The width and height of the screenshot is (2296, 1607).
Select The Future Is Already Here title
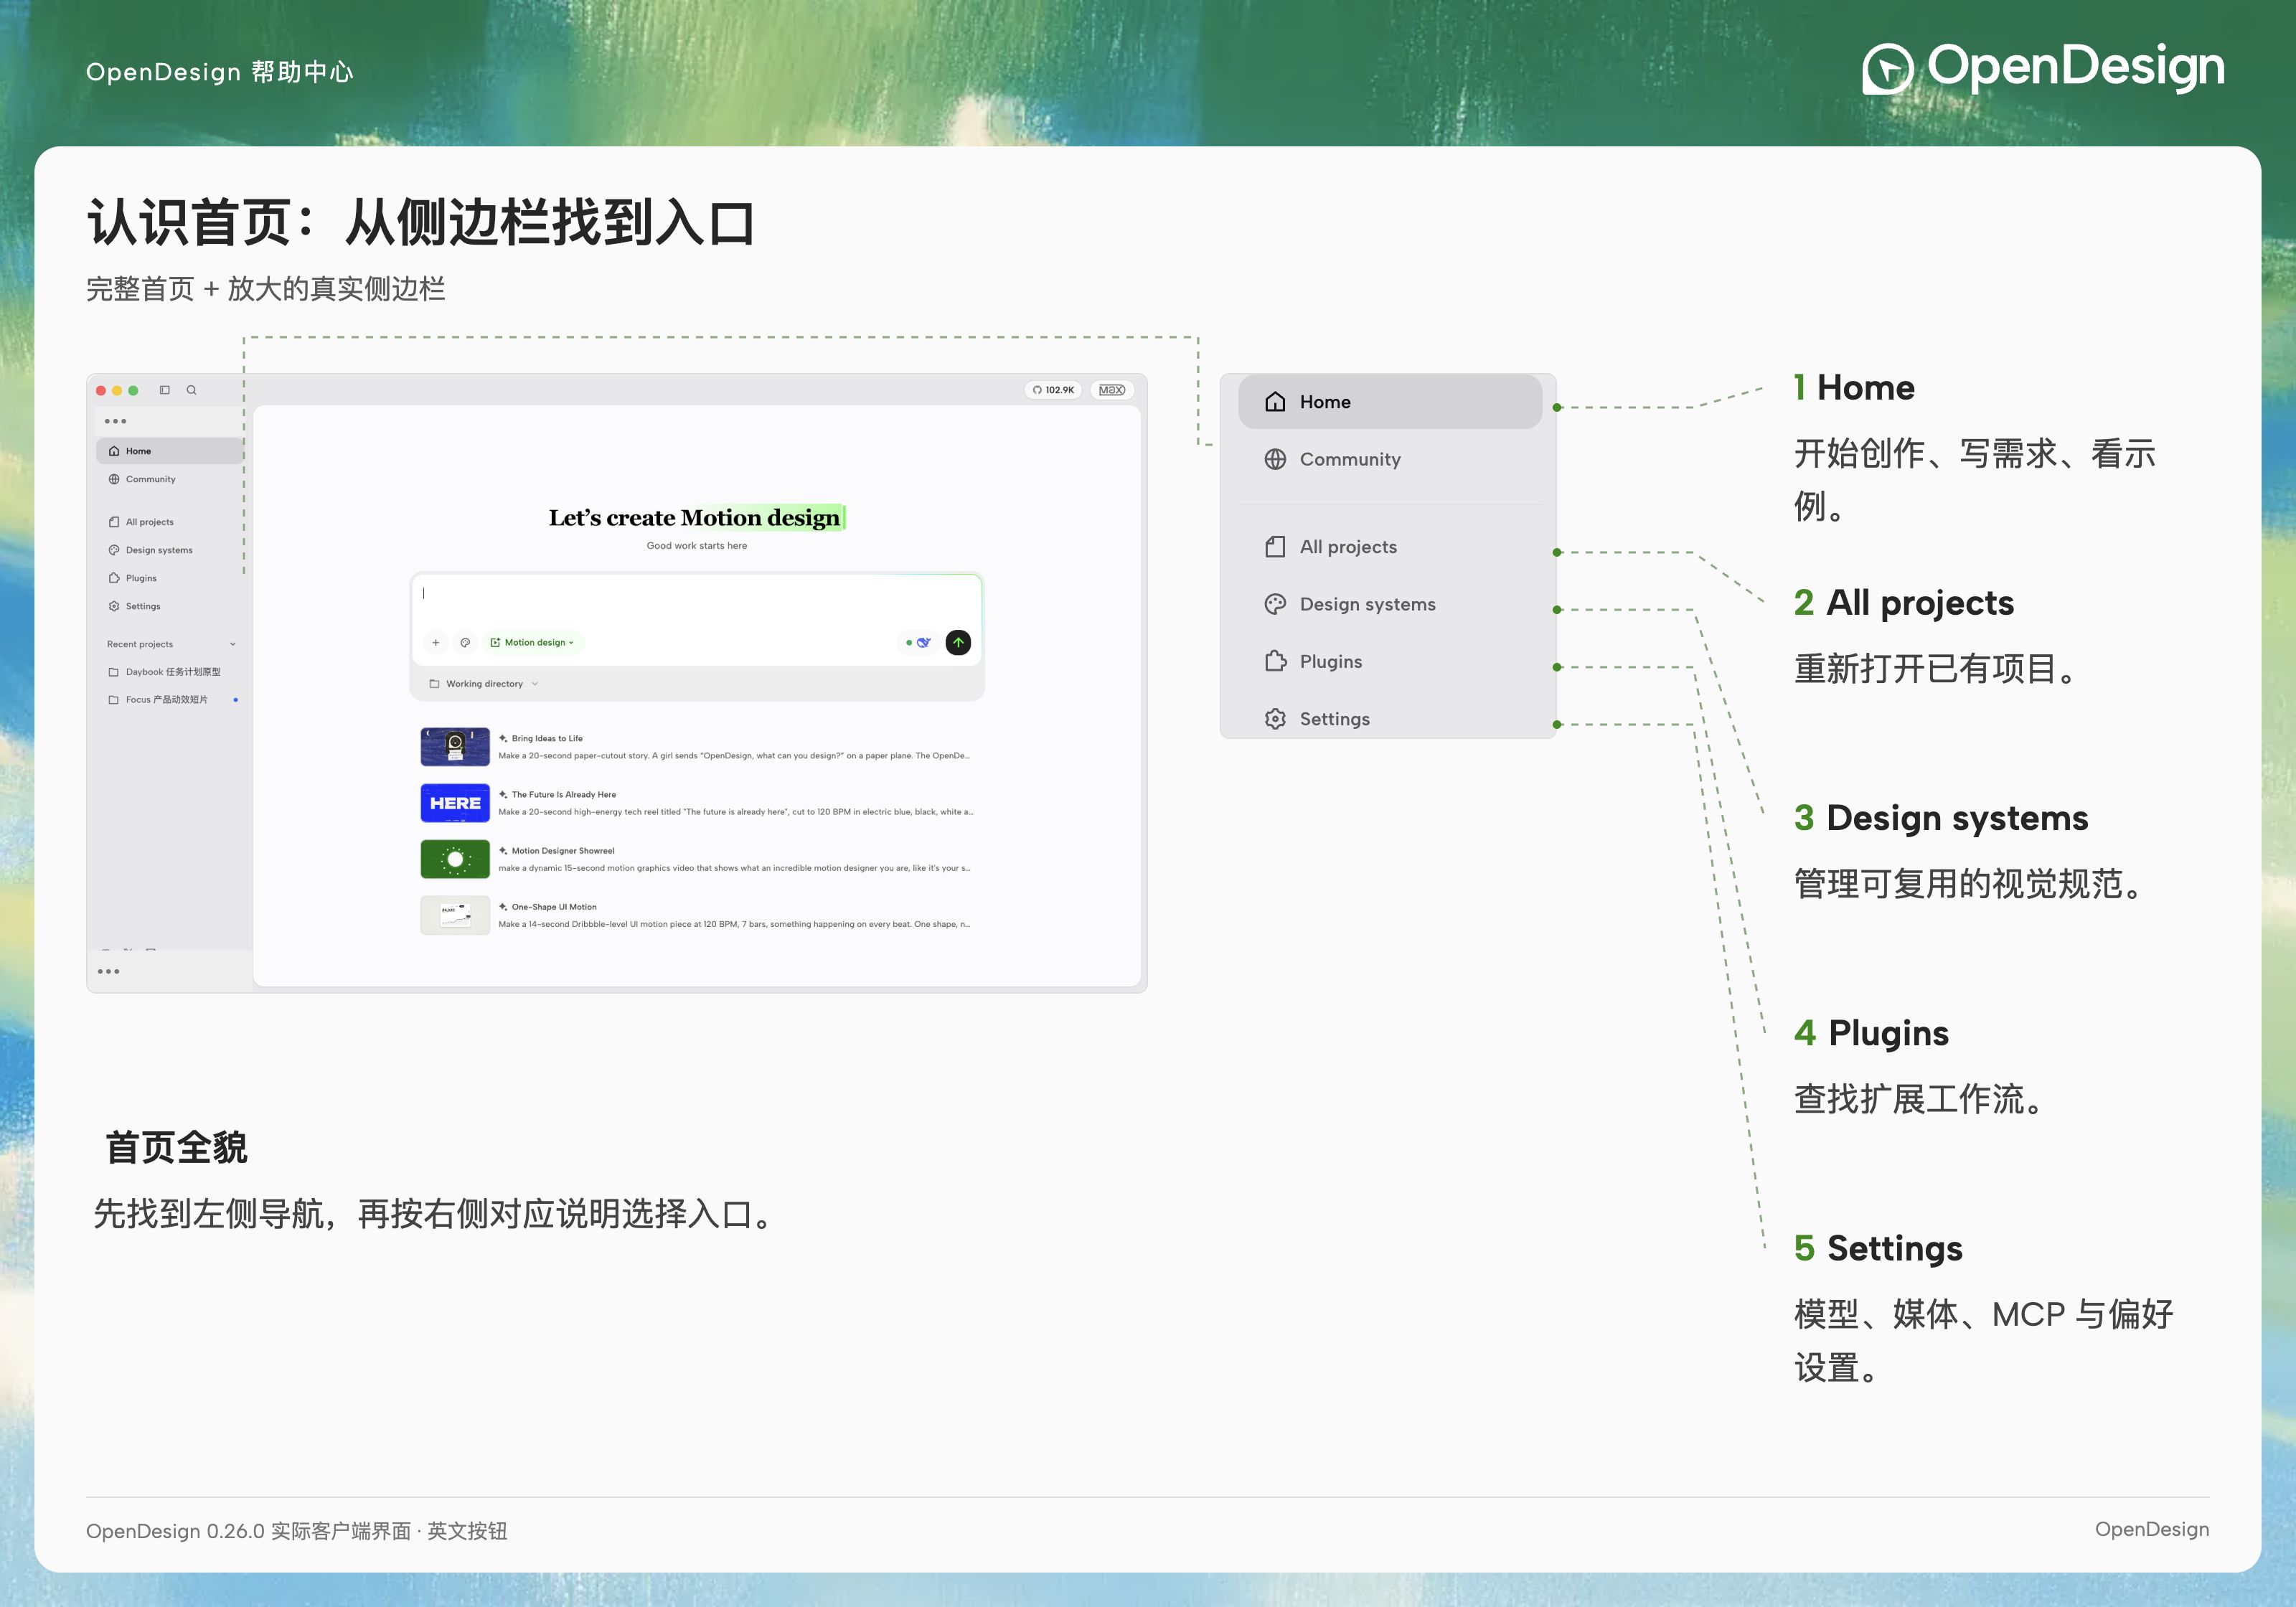[564, 795]
